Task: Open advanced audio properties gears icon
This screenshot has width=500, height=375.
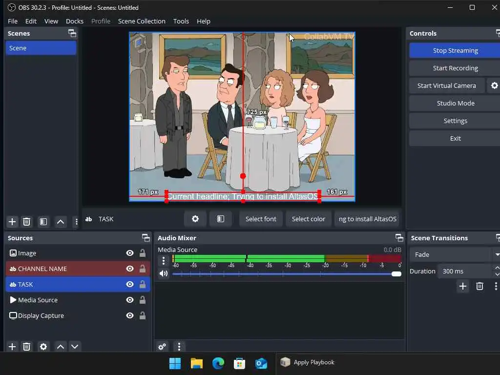Action: 162,347
